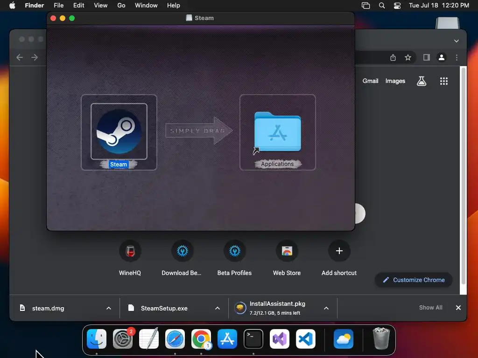Open Chrome profile avatar icon
The image size is (478, 358).
click(442, 57)
